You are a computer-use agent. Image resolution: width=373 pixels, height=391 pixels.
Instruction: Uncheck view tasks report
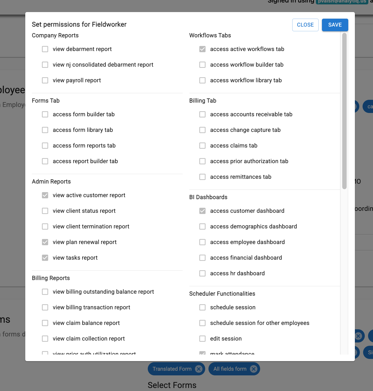45,258
